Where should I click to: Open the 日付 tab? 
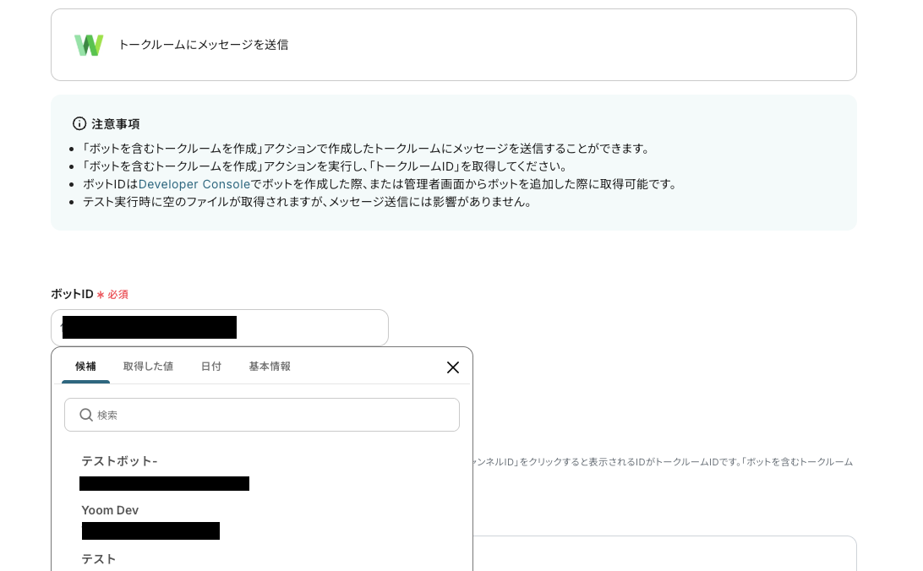[211, 367]
